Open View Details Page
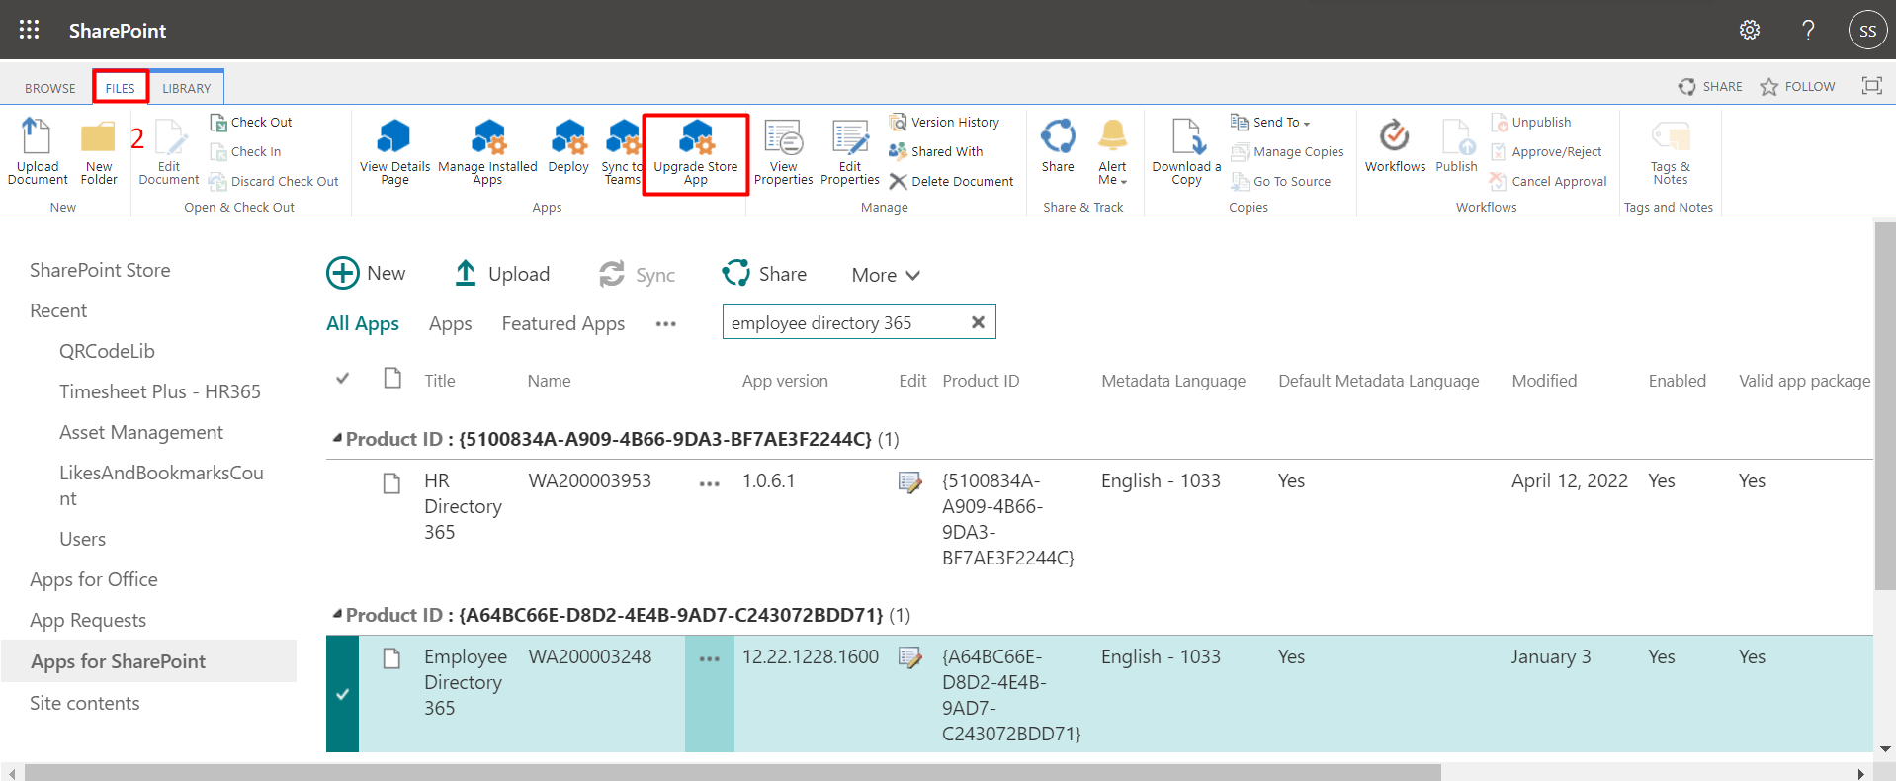 click(394, 151)
